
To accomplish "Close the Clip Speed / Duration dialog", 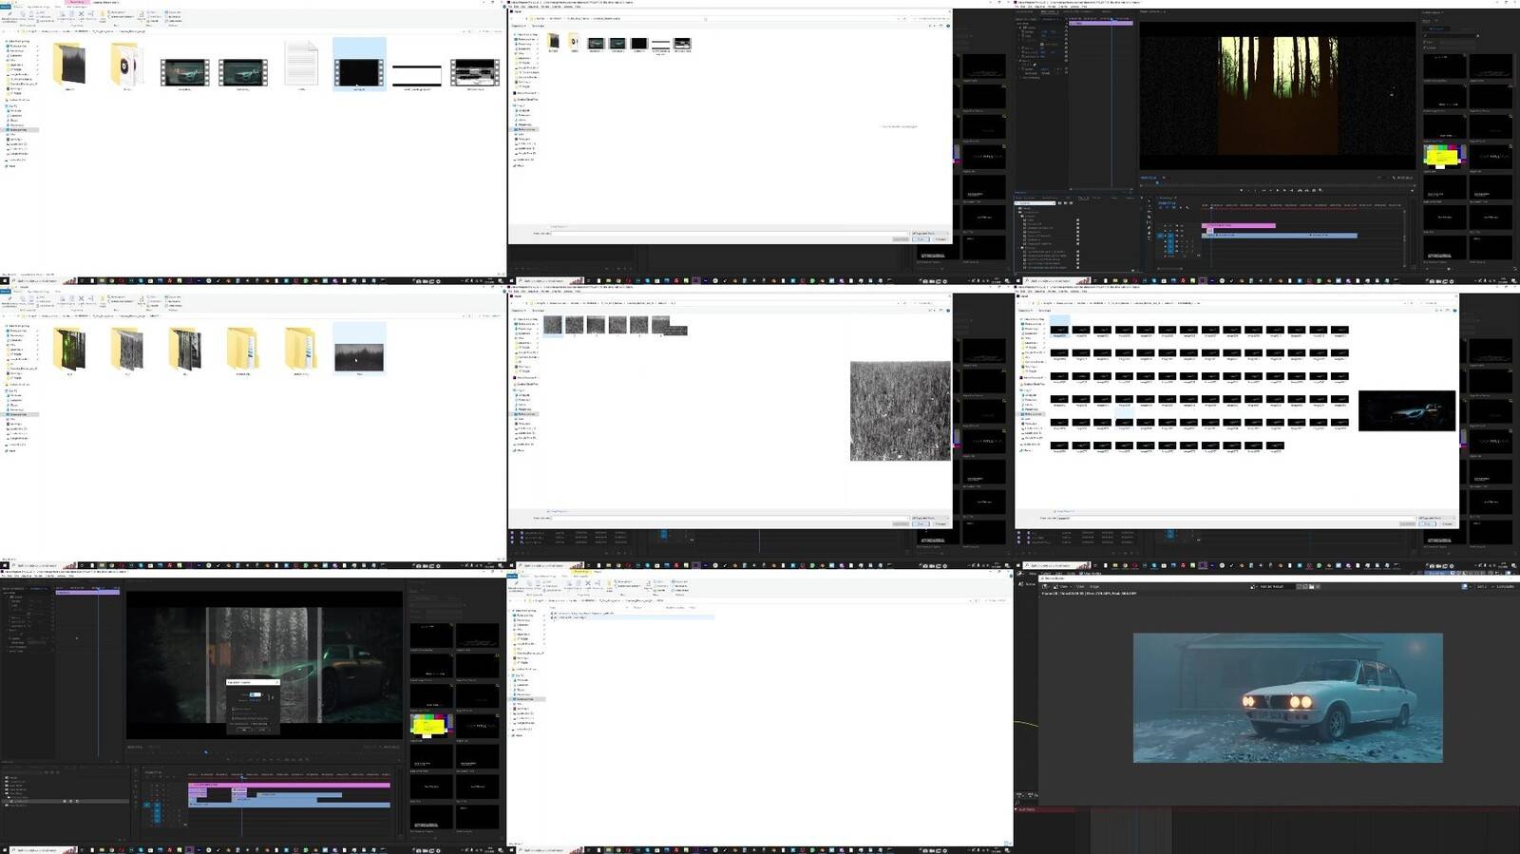I will 276,682.
